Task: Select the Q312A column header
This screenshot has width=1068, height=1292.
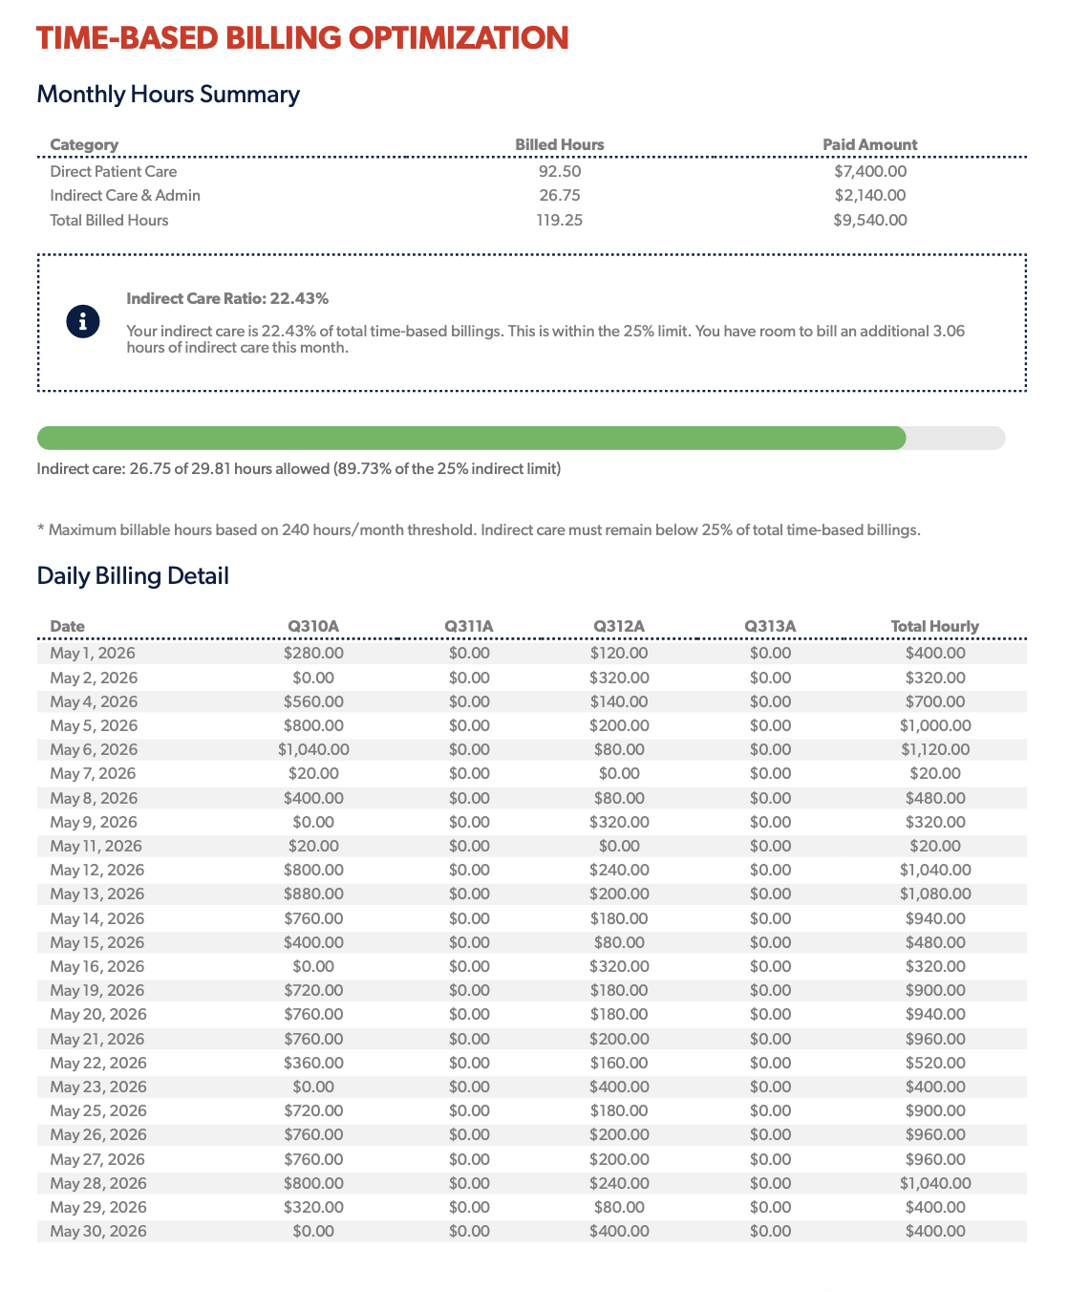Action: (x=619, y=626)
